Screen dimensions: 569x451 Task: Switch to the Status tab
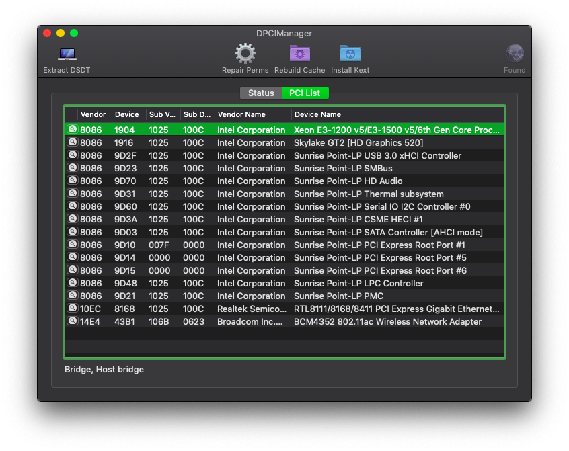pos(261,93)
